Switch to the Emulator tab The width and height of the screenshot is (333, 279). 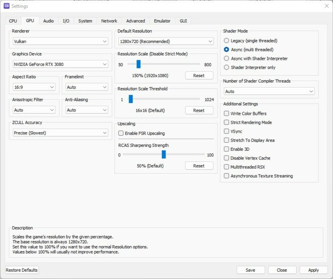coord(162,21)
